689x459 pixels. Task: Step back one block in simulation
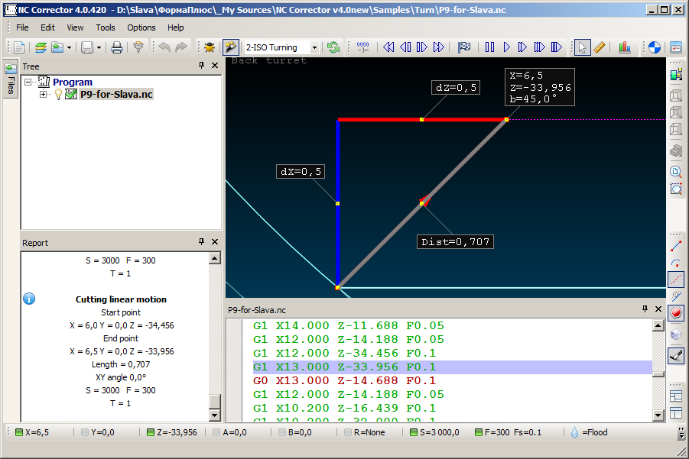pyautogui.click(x=405, y=47)
